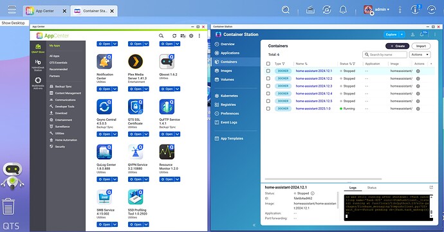The height and width of the screenshot is (232, 444).
Task: Click the Create container button
Action: pos(398,46)
